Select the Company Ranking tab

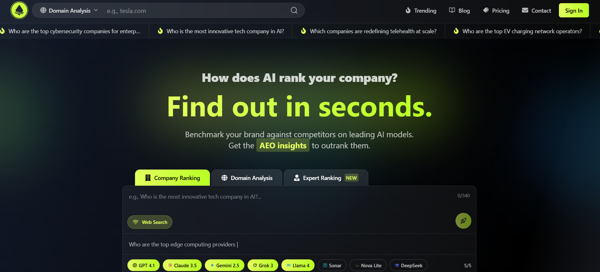click(x=172, y=178)
